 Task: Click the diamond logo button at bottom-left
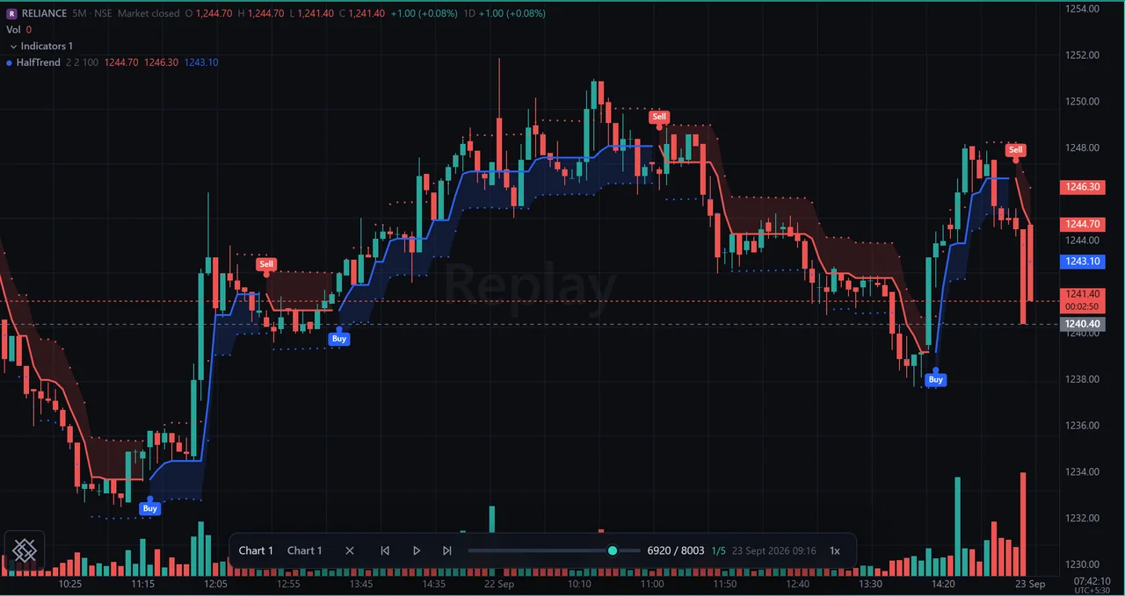click(25, 551)
